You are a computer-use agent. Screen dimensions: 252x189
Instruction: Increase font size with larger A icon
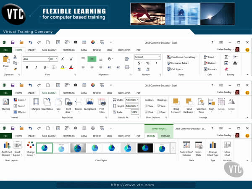63,59
